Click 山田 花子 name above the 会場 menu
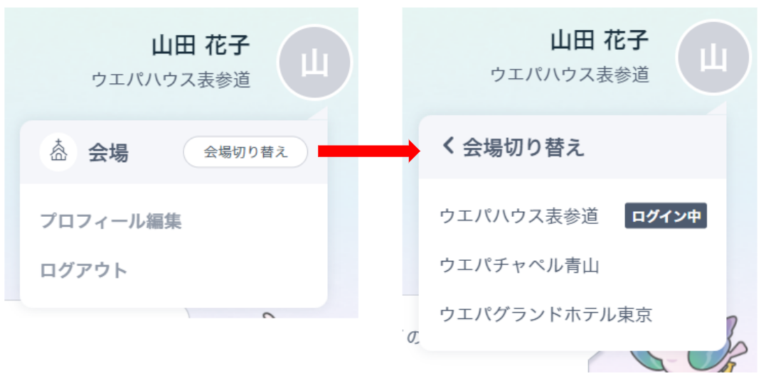This screenshot has height=381, width=766. click(x=201, y=46)
